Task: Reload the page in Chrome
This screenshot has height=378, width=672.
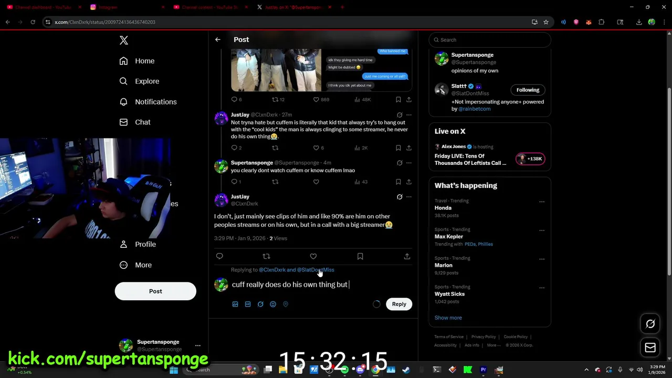Action: [33, 22]
